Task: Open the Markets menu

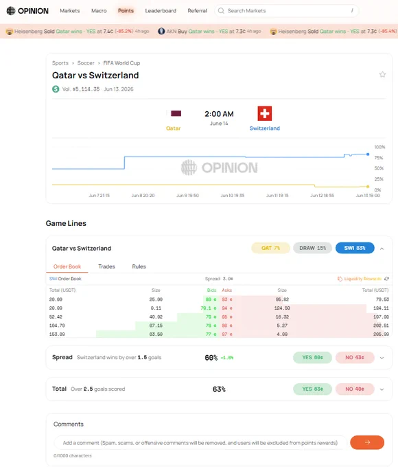Action: [70, 11]
